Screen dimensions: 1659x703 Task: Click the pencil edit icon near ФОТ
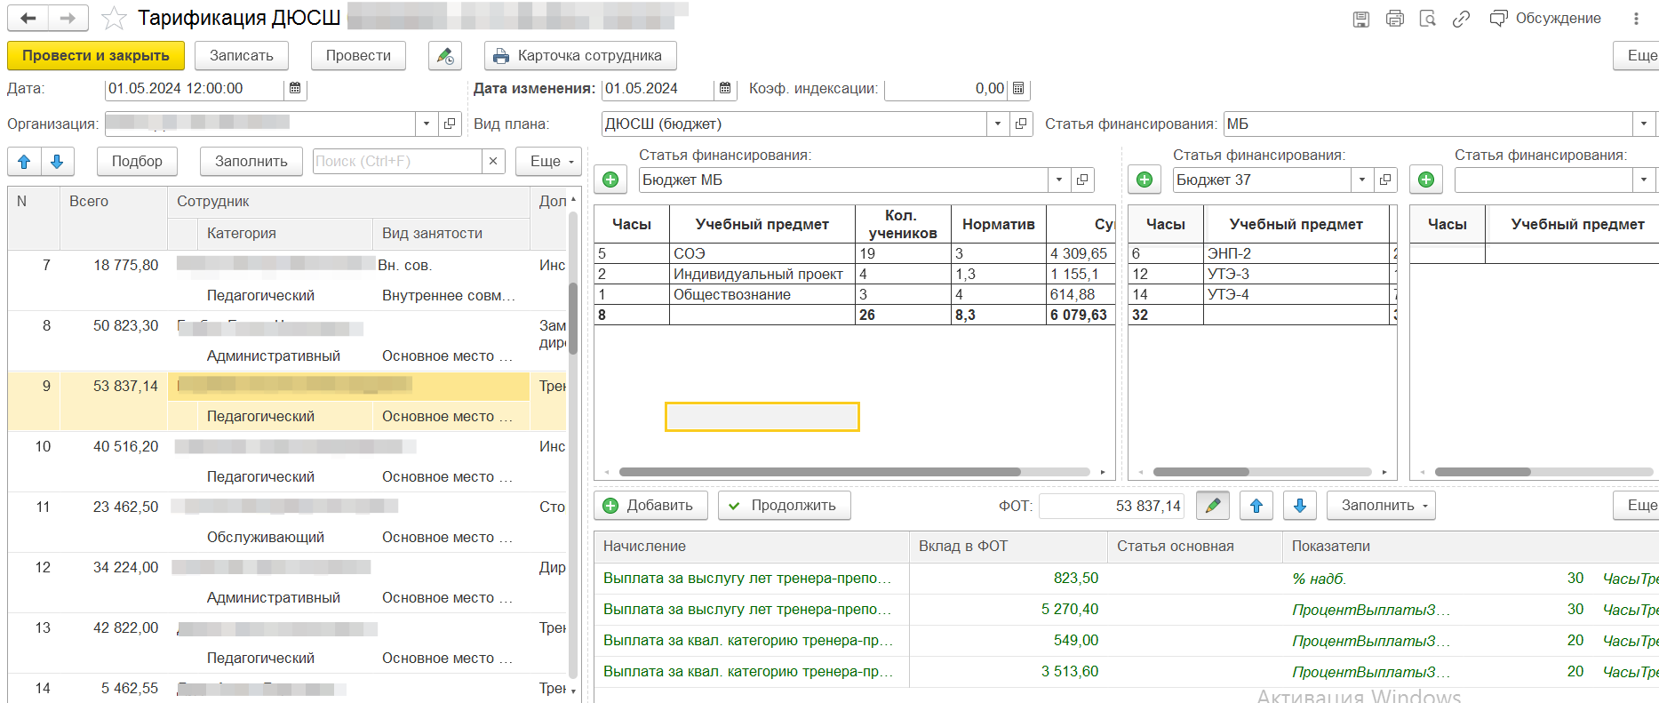point(1212,506)
